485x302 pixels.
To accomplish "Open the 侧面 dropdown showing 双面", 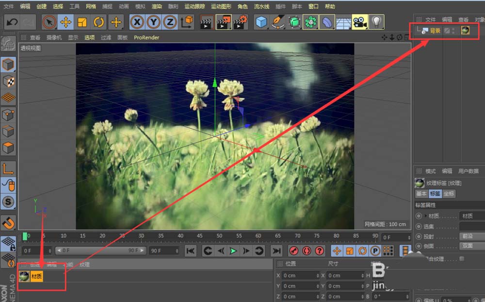I will 472,246.
